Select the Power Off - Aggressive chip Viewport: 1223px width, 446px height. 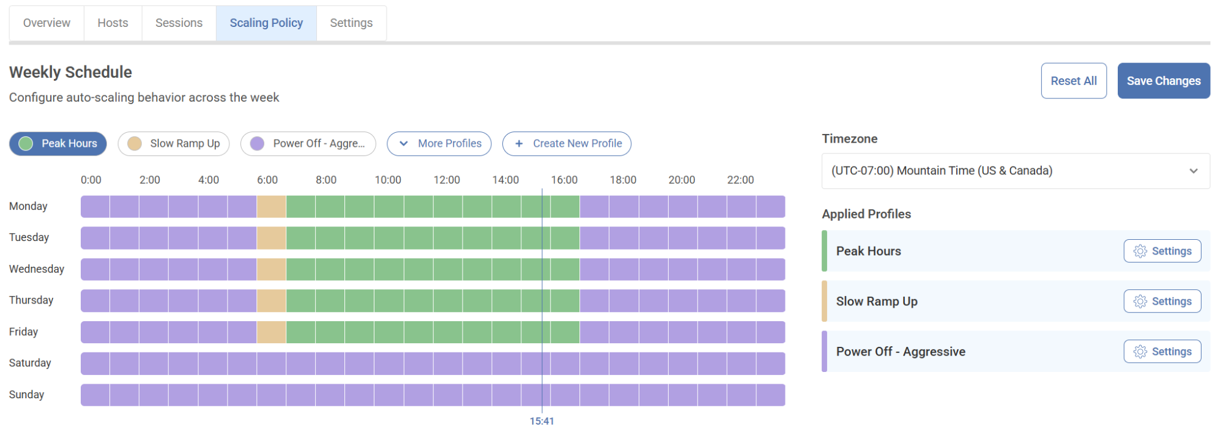point(308,144)
